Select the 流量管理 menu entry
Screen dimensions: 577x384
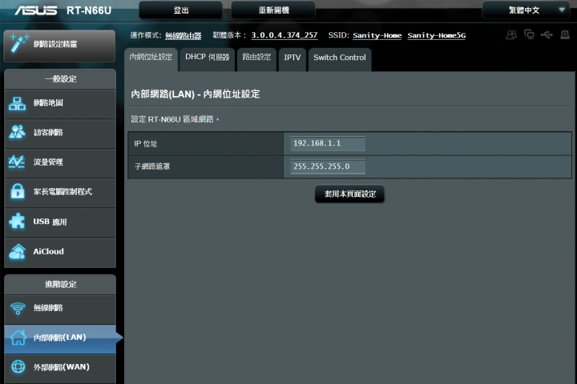pyautogui.click(x=60, y=162)
